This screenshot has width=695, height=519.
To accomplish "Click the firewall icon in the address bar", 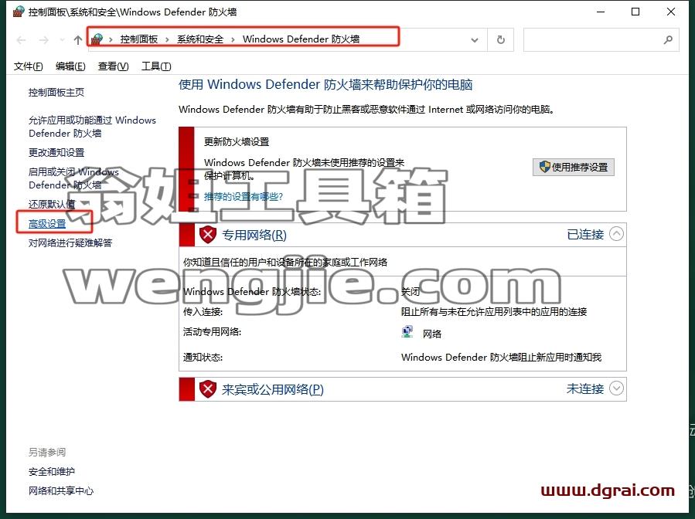I will [x=97, y=39].
